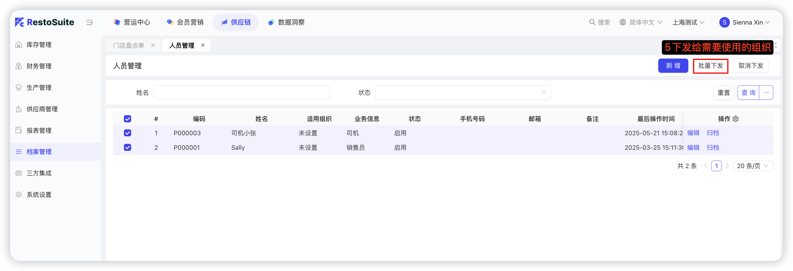Image resolution: width=793 pixels, height=271 pixels.
Task: Go to the next page arrow
Action: (727, 166)
